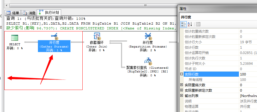Select the 估计执行次数 property row
The height and width of the screenshot is (112, 257).
[220, 58]
